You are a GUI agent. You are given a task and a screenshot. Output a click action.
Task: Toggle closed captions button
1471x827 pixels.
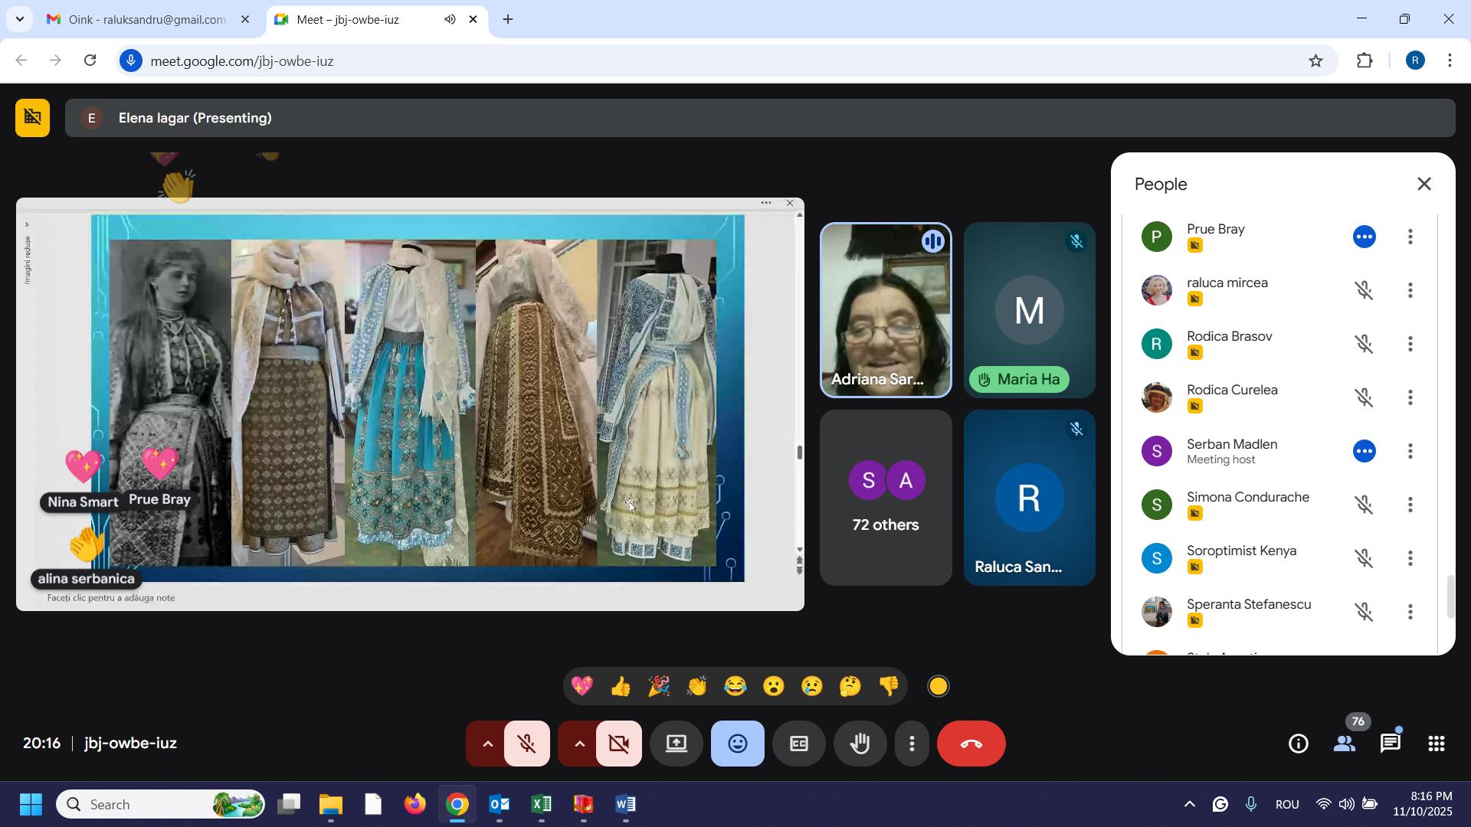coord(798,744)
